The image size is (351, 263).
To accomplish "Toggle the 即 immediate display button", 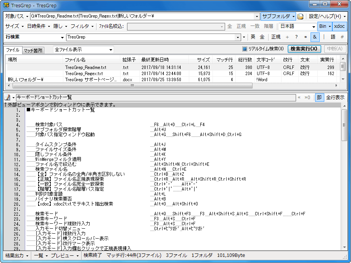I will [x=319, y=98].
